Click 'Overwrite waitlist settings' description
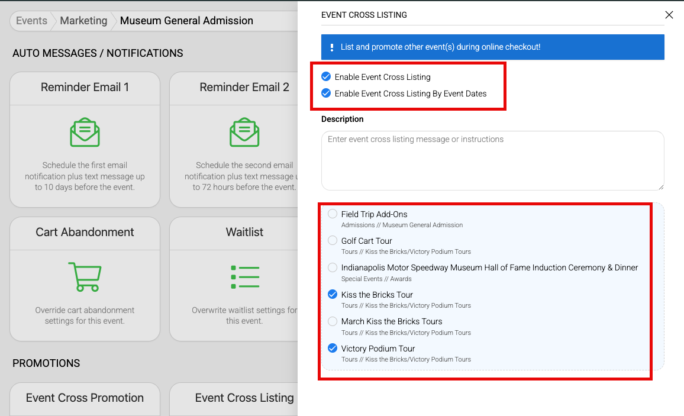Image resolution: width=684 pixels, height=416 pixels. click(244, 315)
